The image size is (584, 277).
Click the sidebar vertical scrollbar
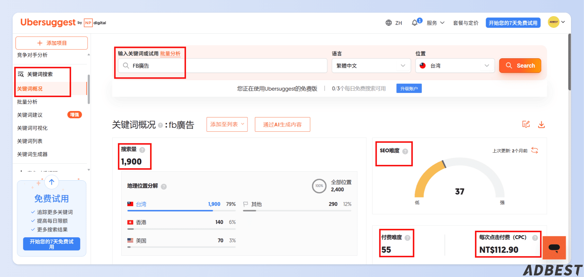point(89,89)
